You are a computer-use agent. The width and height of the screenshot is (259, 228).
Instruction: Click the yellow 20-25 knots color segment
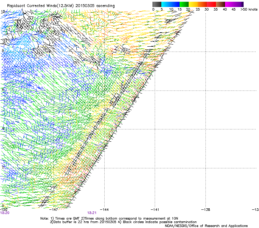coord(193,4)
